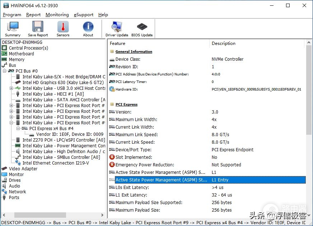
Task: Click the Save Report floppy icon
Action: [x=38, y=27]
